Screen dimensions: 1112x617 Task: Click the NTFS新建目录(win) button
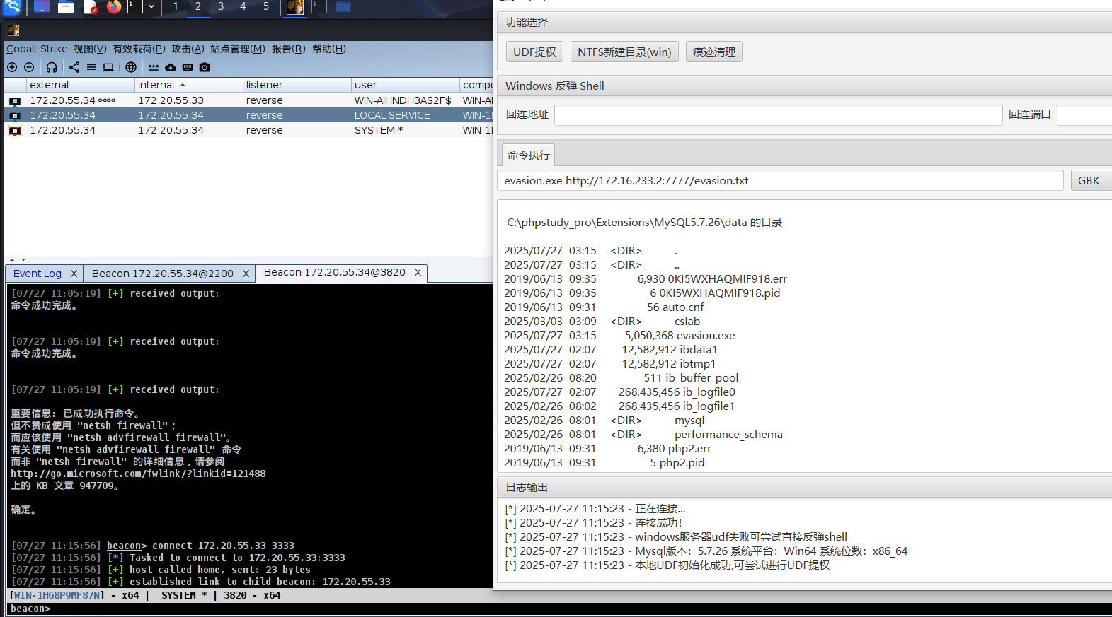pyautogui.click(x=624, y=52)
